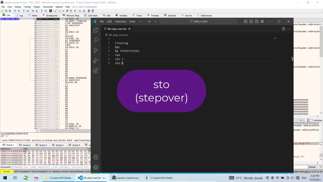The width and height of the screenshot is (323, 182).
Task: Open Run and Debug icon in activity bar
Action: pos(96,60)
